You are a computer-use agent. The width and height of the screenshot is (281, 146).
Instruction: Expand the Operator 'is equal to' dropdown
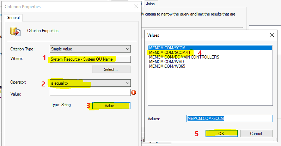coord(90,83)
